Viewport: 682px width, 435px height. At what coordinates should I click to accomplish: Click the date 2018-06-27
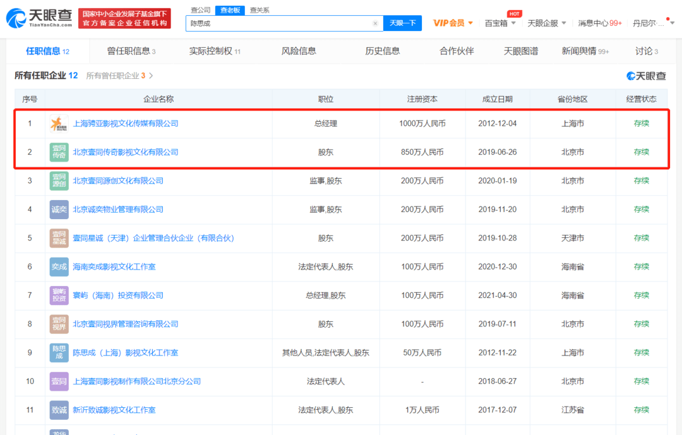point(497,381)
